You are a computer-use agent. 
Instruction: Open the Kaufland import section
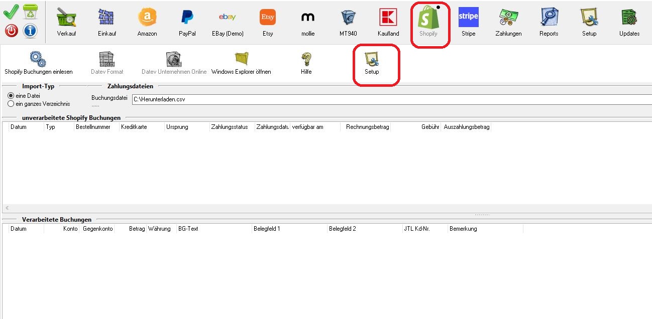click(x=388, y=22)
